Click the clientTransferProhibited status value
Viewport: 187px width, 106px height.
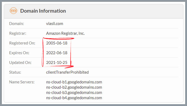click(x=67, y=72)
